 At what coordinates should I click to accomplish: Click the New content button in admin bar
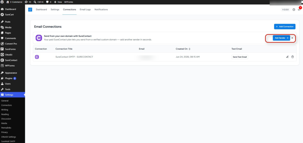[58, 2]
